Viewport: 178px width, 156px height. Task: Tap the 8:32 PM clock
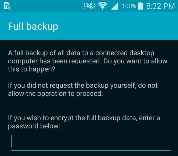[x=160, y=6]
